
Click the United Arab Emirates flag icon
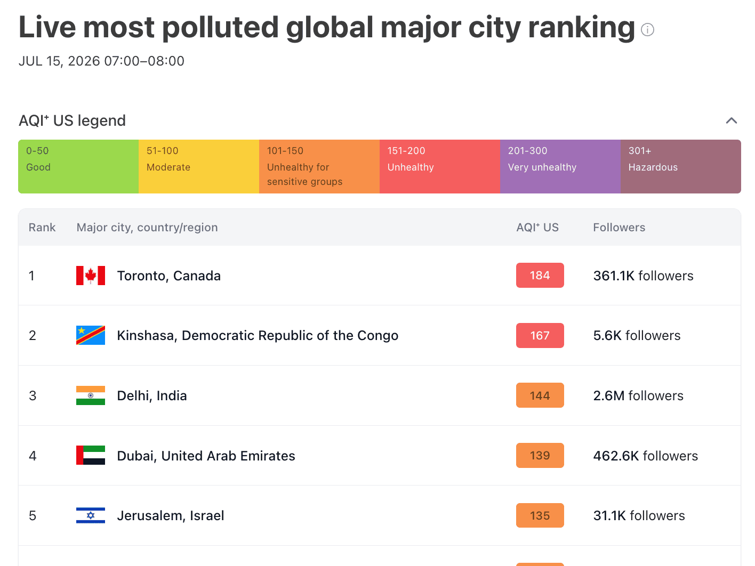tap(91, 455)
